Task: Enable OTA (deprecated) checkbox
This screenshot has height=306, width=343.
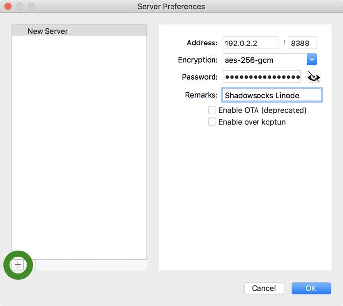Action: pos(212,110)
